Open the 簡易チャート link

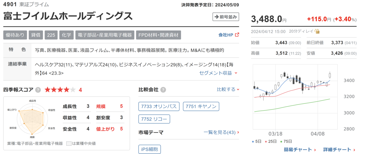point(300,149)
